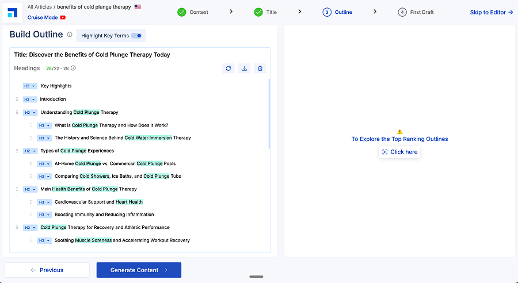Viewport: 518px width, 283px height.
Task: Click drag handle for At-Home Cold Plunge heading
Action: [31, 163]
